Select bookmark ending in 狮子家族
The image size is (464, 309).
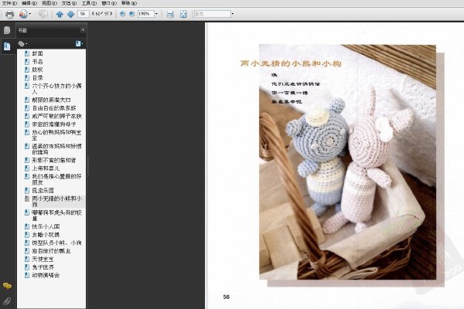(56, 116)
